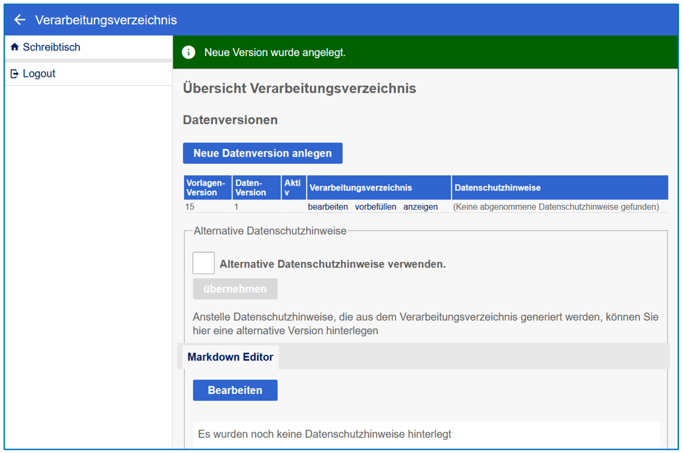Viewport: 684px width, 453px height.
Task: Select the Logout menu entry
Action: click(x=39, y=73)
